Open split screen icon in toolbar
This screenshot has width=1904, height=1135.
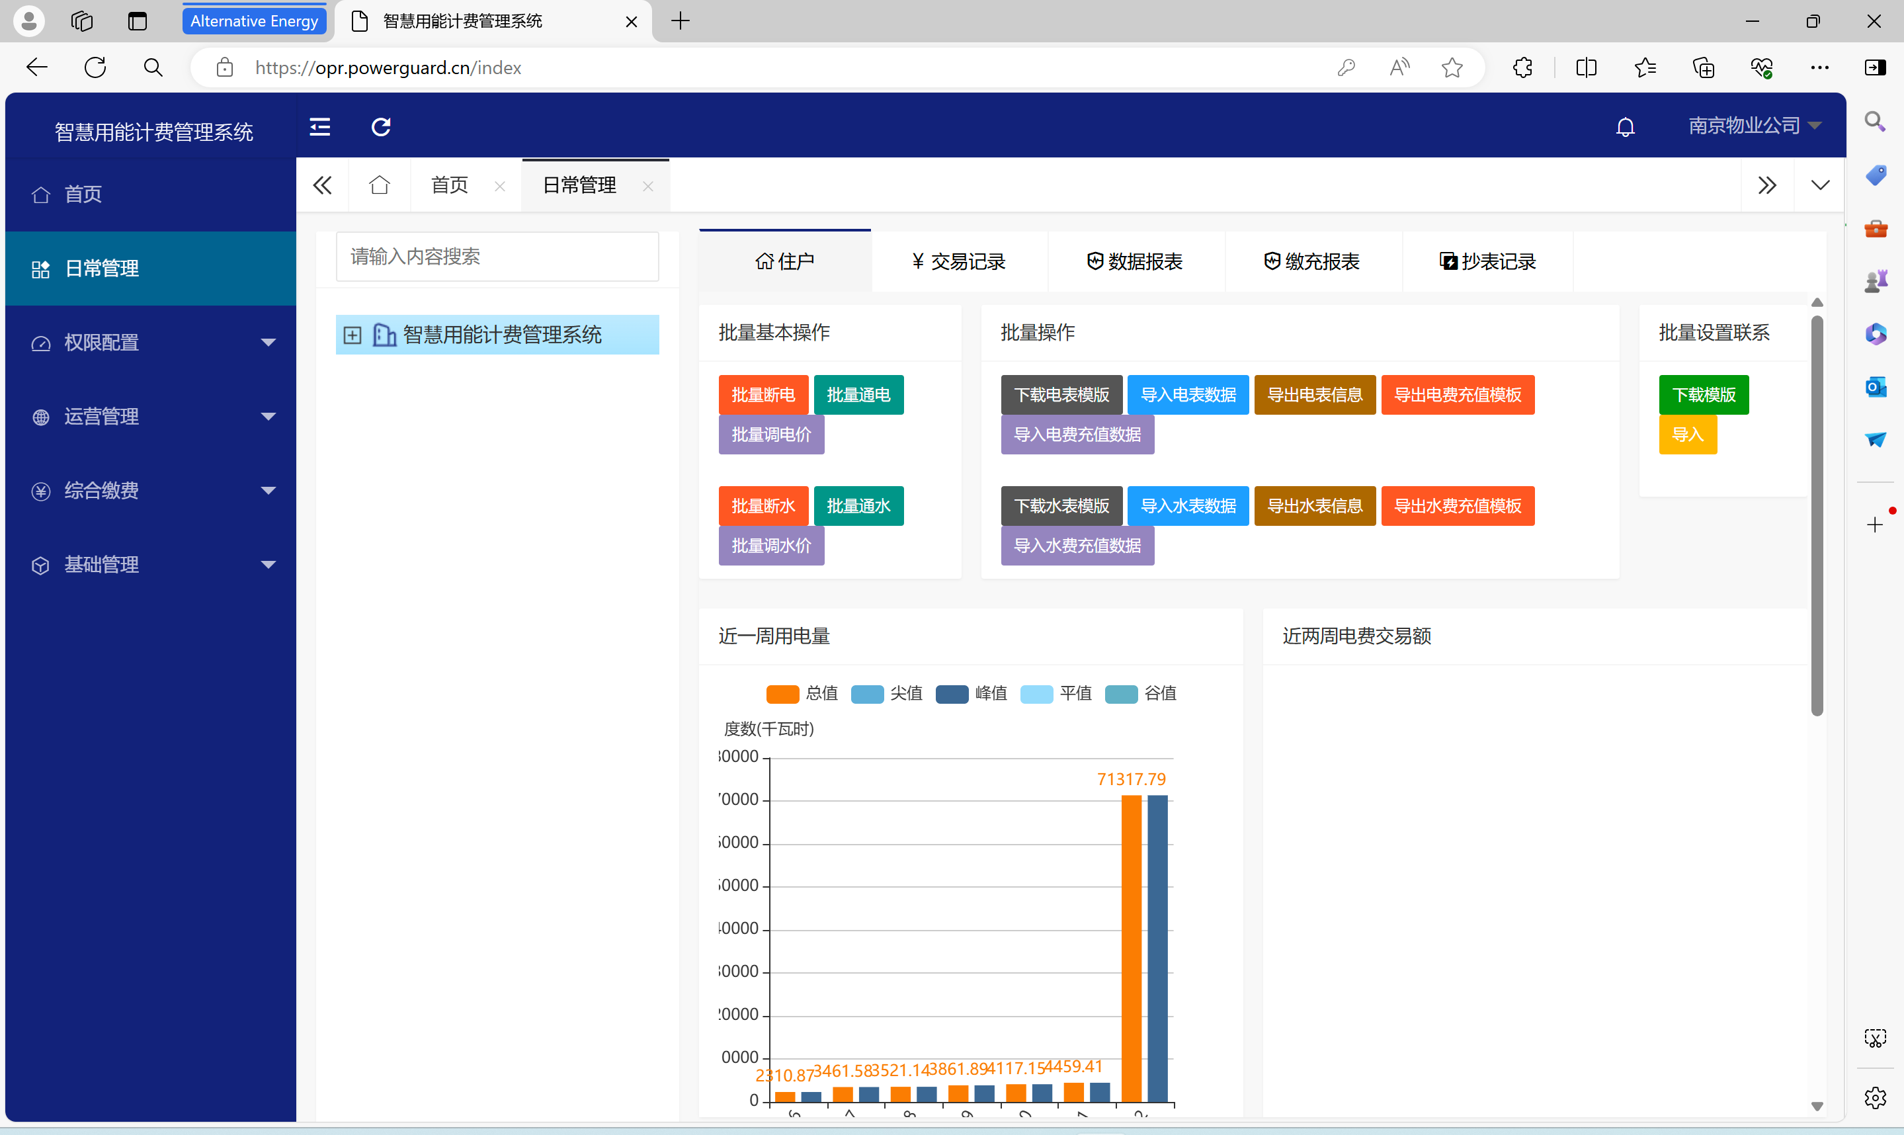1586,67
